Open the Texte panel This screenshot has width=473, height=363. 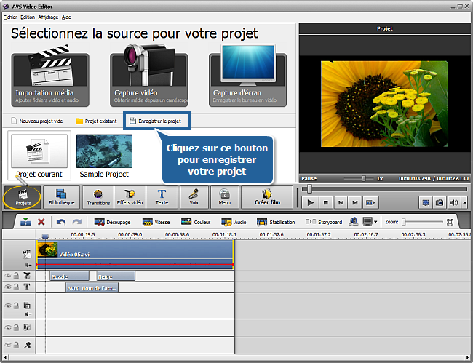[162, 197]
